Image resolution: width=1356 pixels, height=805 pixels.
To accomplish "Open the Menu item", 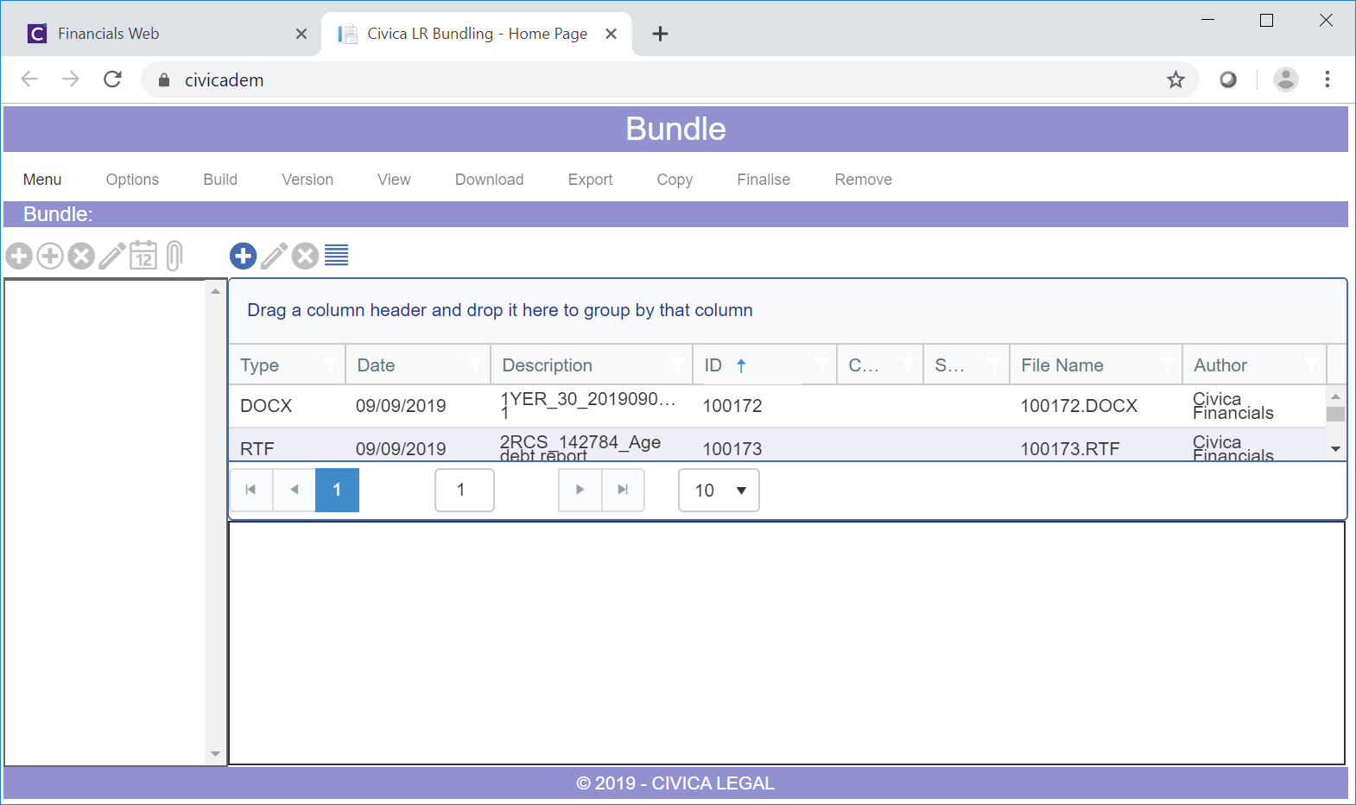I will 42,180.
